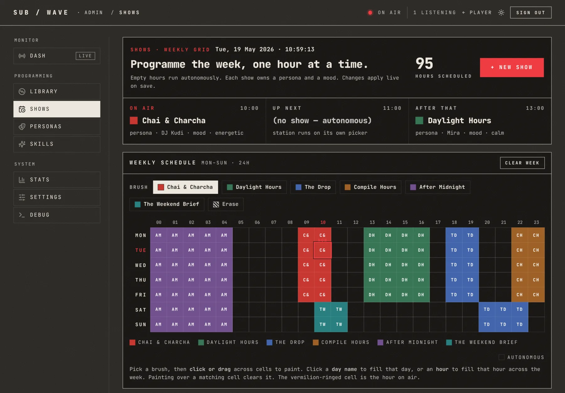Click the After That Daylight Hours card

click(x=480, y=121)
